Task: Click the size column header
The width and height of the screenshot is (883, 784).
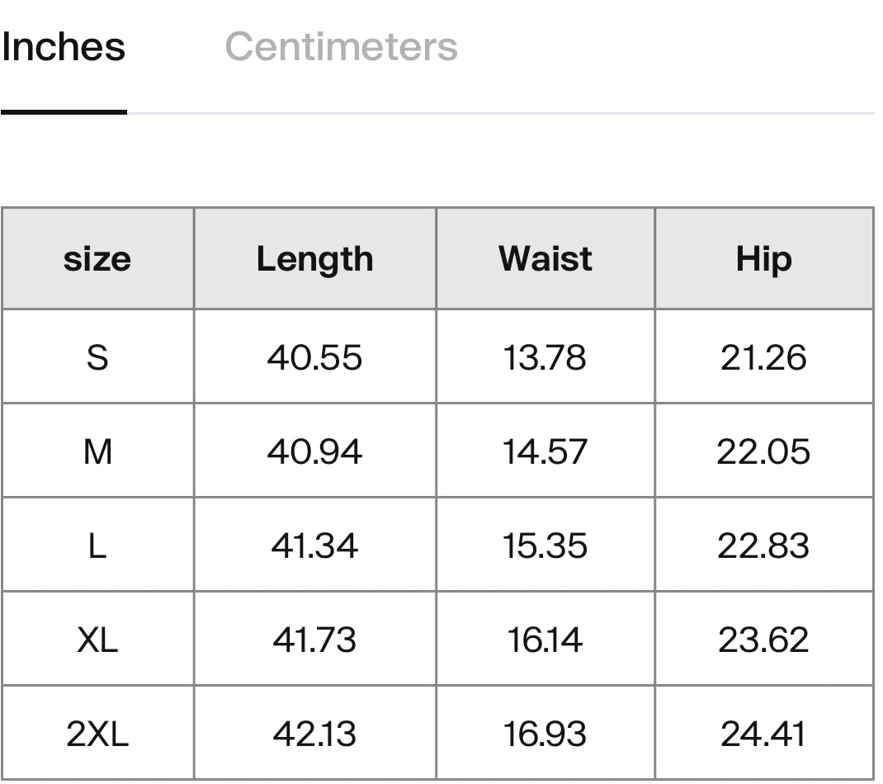Action: coord(97,259)
